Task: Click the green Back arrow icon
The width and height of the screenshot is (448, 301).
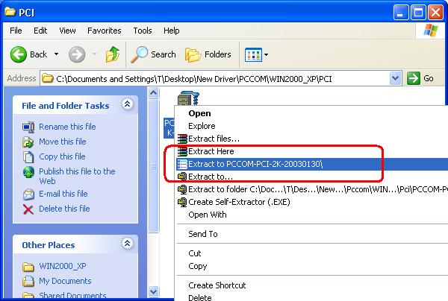Action: tap(19, 54)
